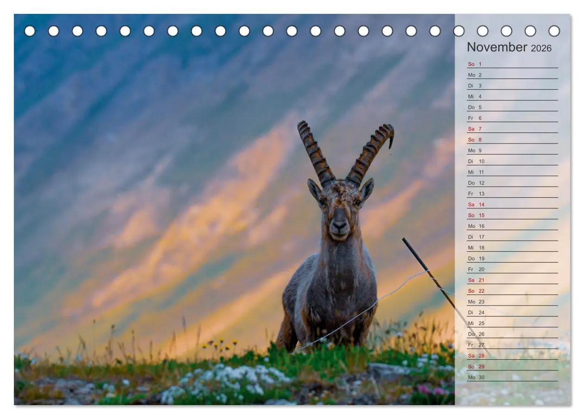
Task: Select the 'Fr 6' date row
Action: [x=512, y=118]
